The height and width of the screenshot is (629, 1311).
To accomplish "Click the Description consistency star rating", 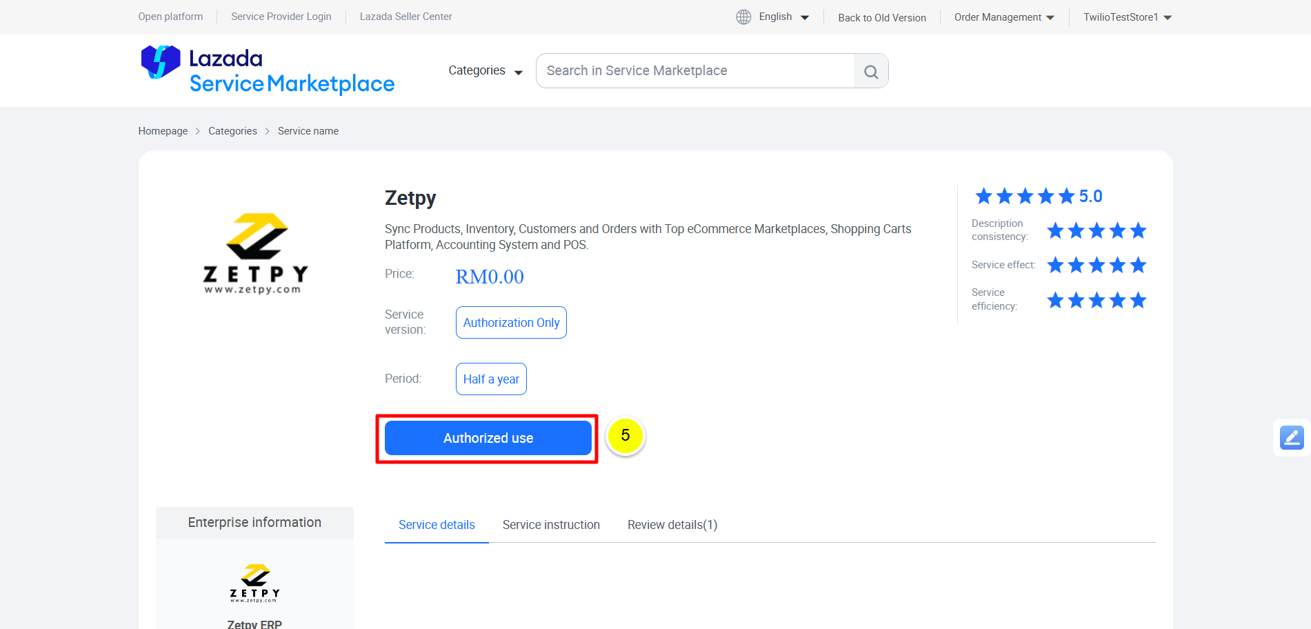I will point(1096,230).
